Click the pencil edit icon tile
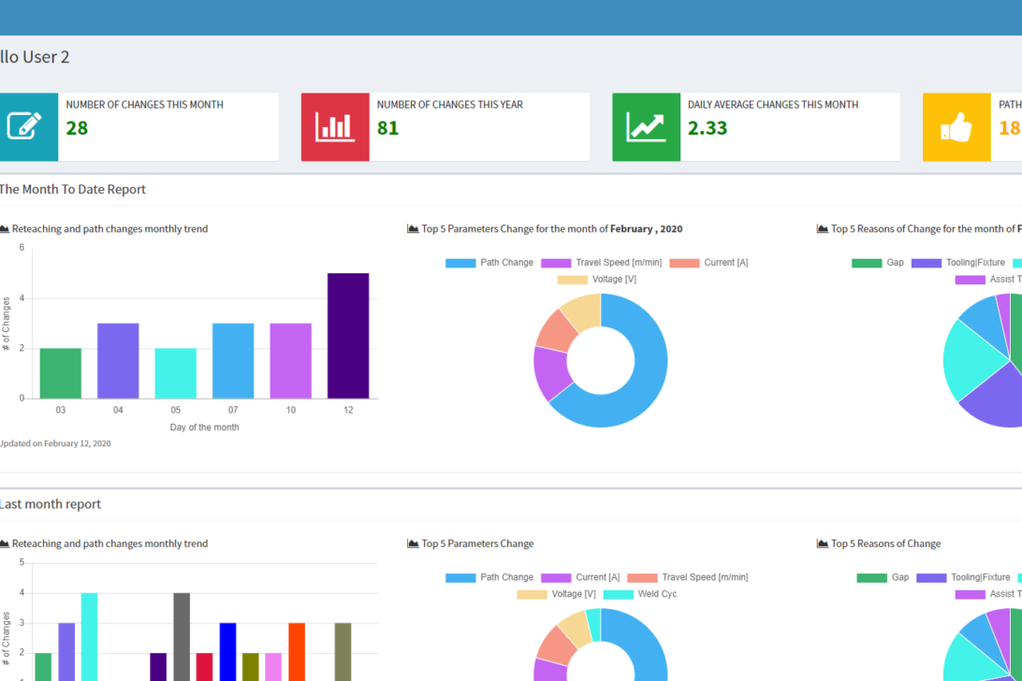This screenshot has width=1022, height=681. coord(23,127)
